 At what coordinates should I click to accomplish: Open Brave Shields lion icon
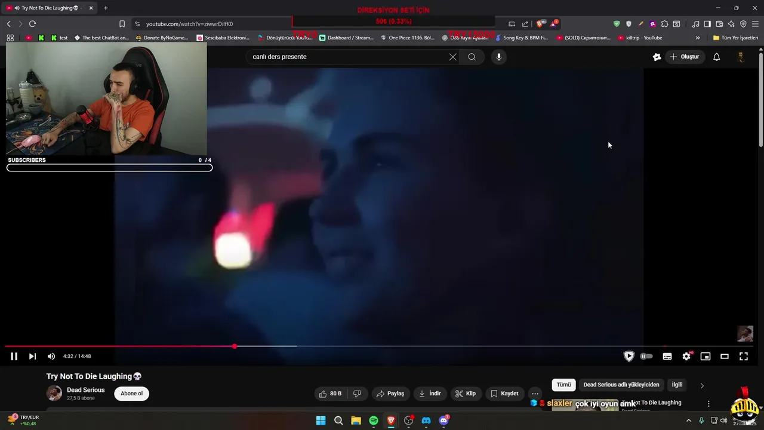(x=540, y=24)
